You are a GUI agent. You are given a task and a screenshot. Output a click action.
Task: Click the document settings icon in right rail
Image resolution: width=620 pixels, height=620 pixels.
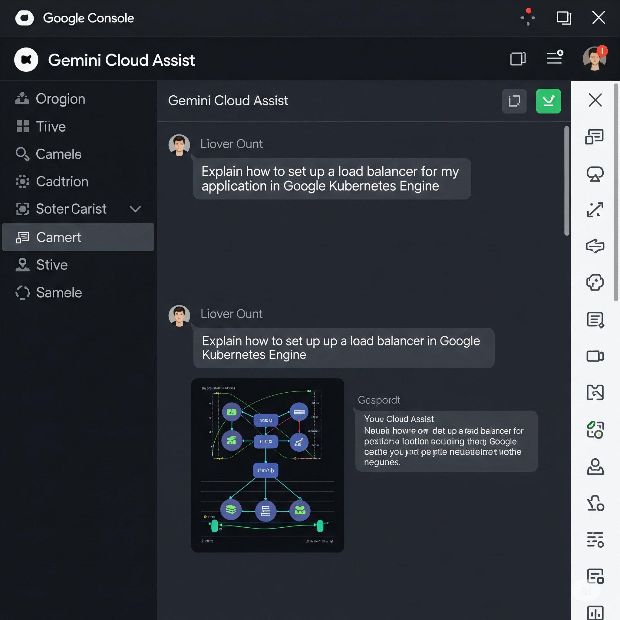595,576
